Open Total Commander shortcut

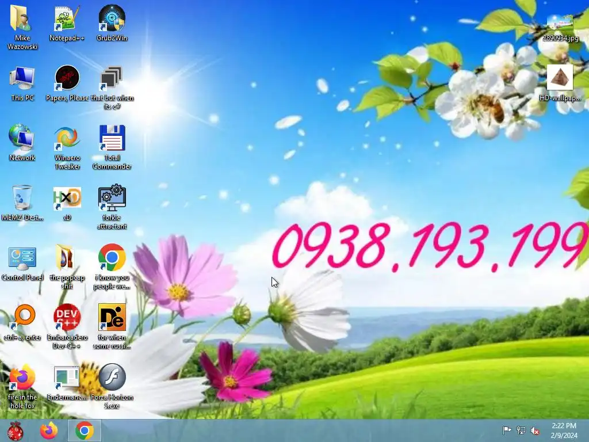tap(112, 147)
